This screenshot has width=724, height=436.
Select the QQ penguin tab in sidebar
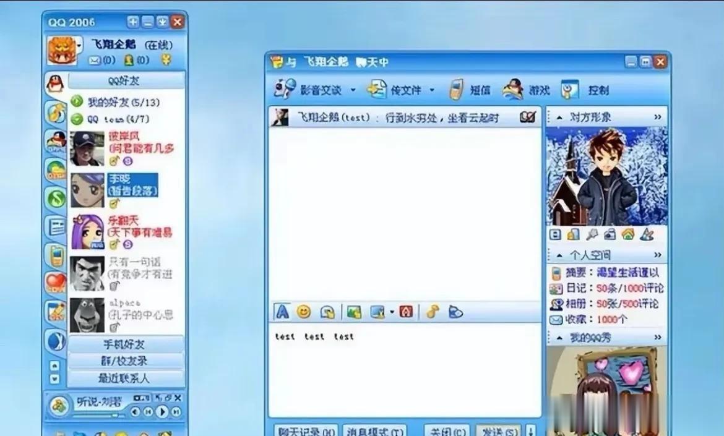click(x=55, y=83)
